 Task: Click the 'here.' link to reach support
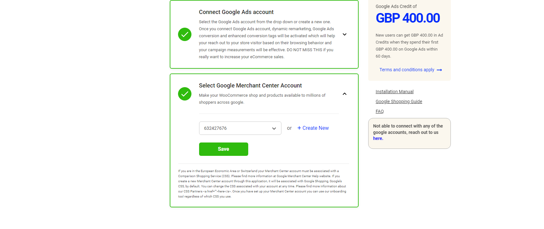[x=378, y=138]
